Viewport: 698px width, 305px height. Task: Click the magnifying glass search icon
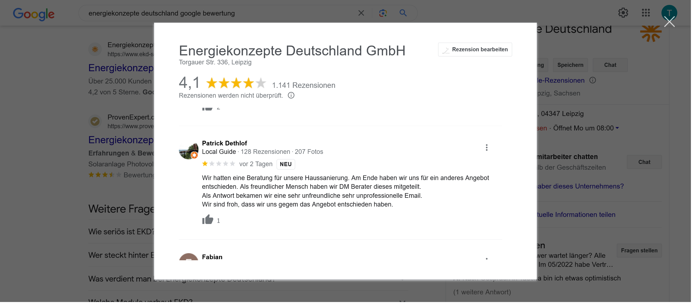tap(403, 13)
